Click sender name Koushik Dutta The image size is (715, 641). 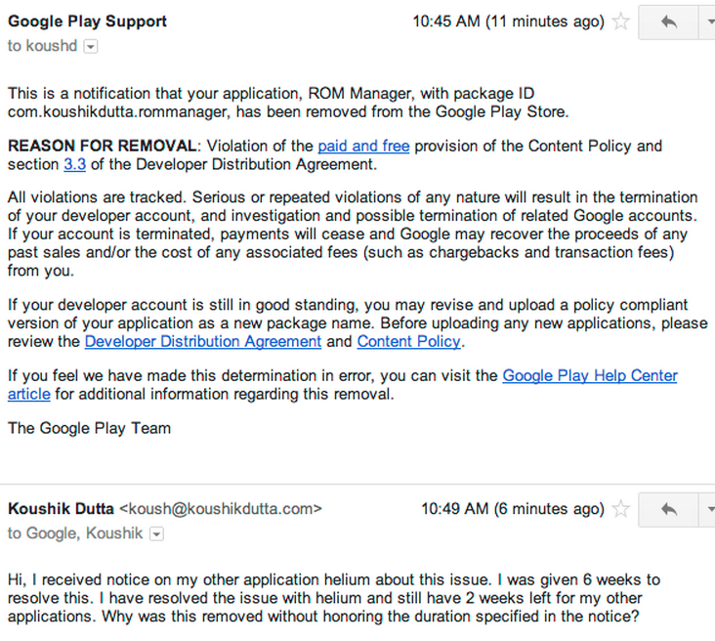pos(61,509)
